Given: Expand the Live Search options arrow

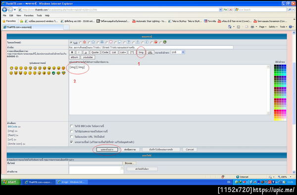Looking at the screenshot, I should pyautogui.click(x=293, y=9).
